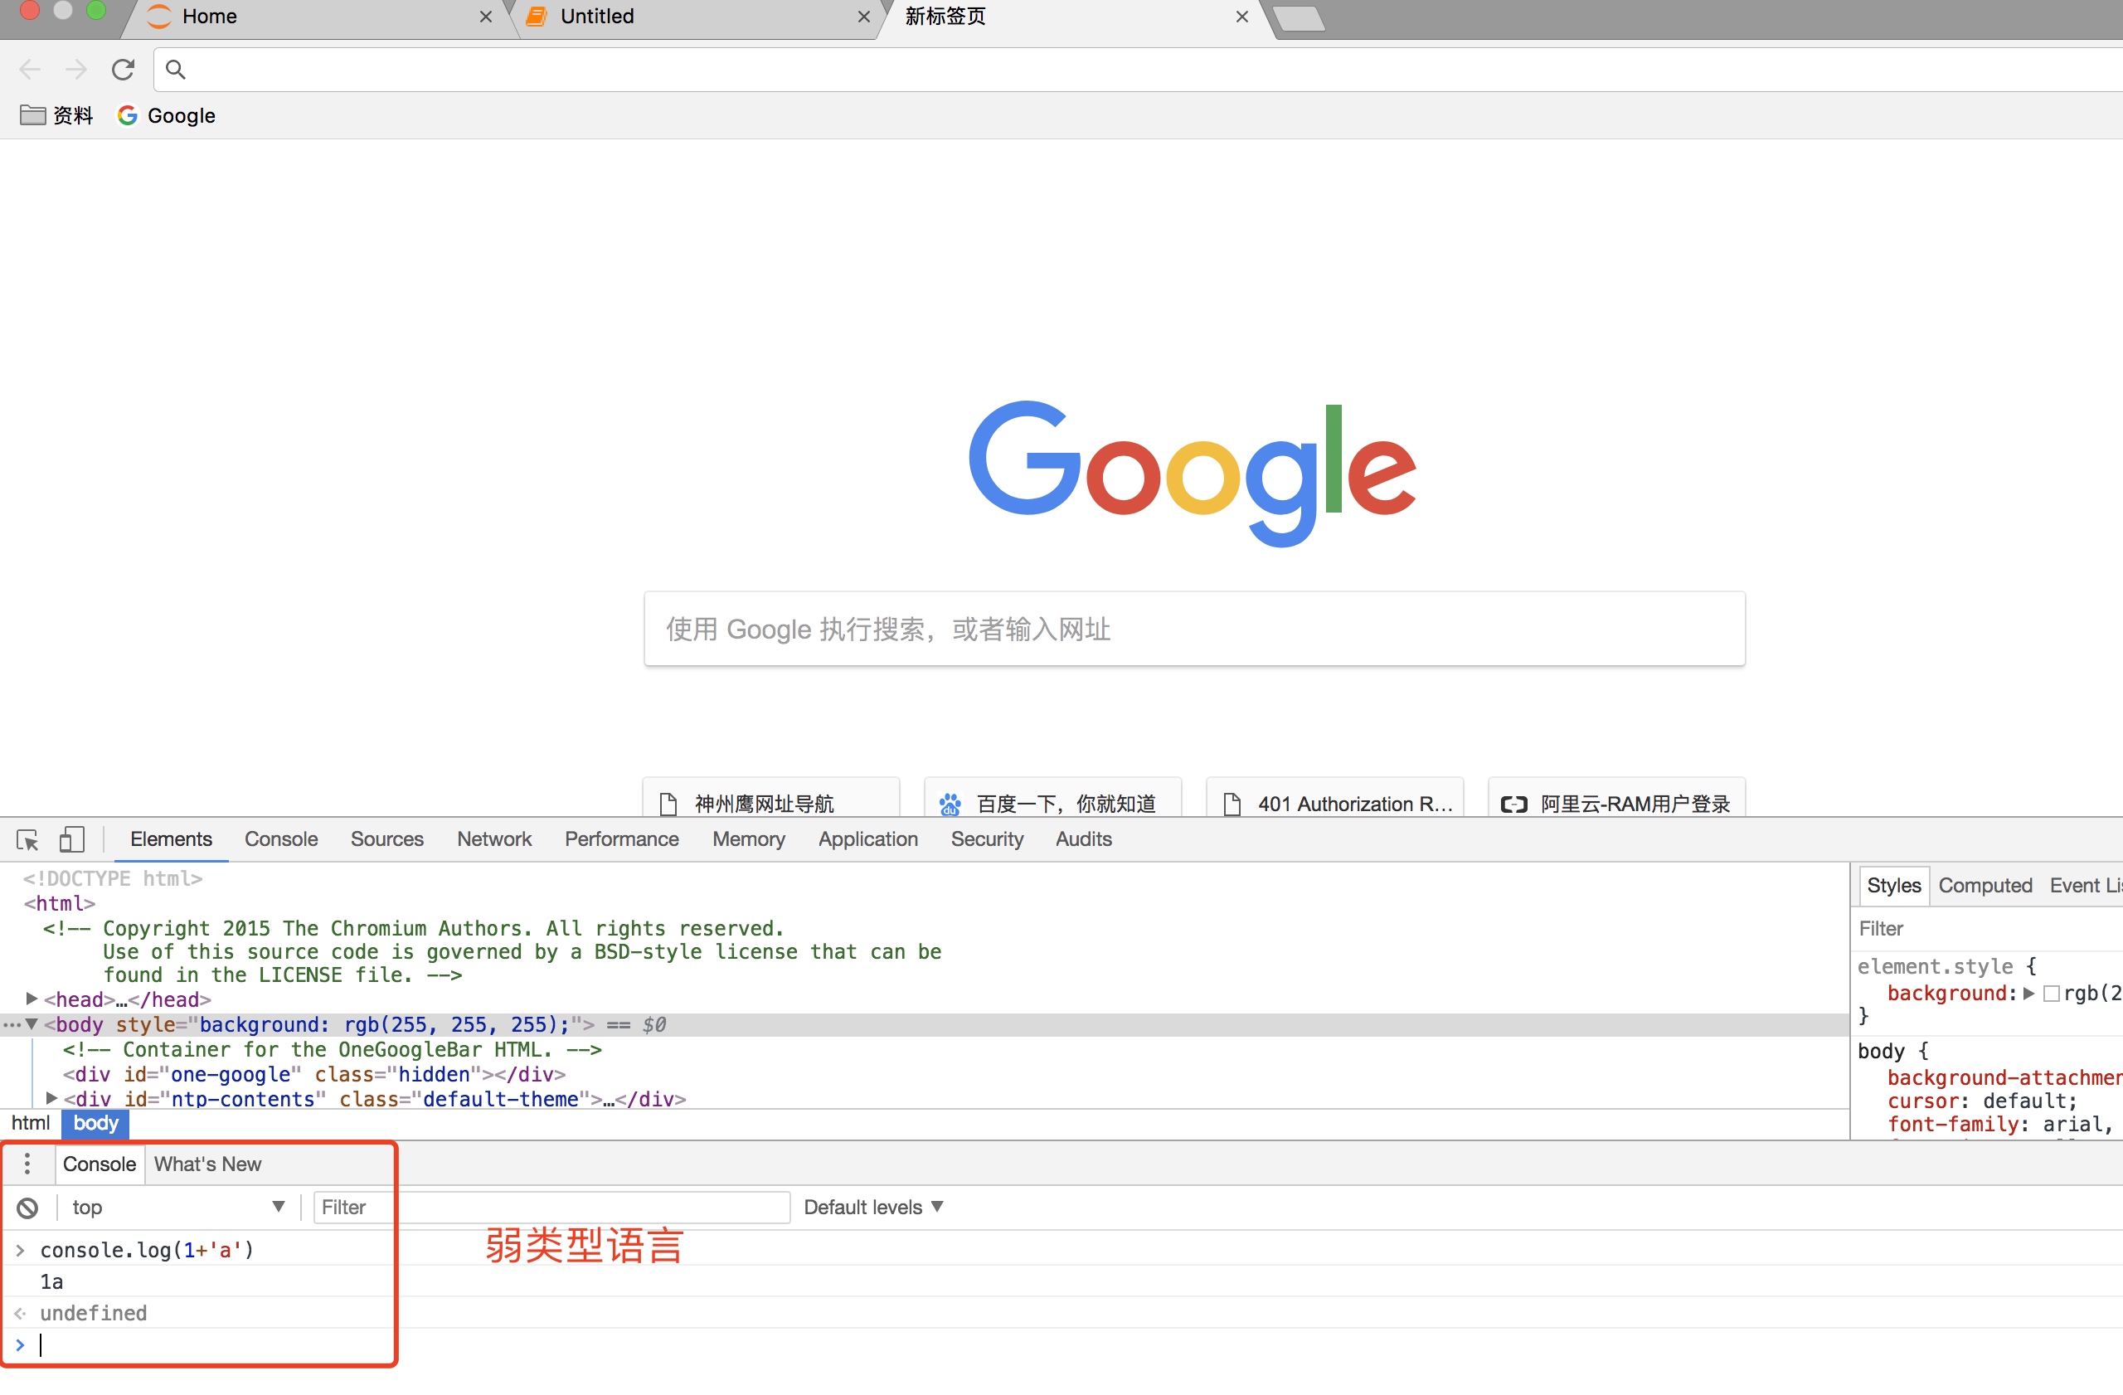Collapse the body element node
The height and width of the screenshot is (1395, 2123).
32,1024
